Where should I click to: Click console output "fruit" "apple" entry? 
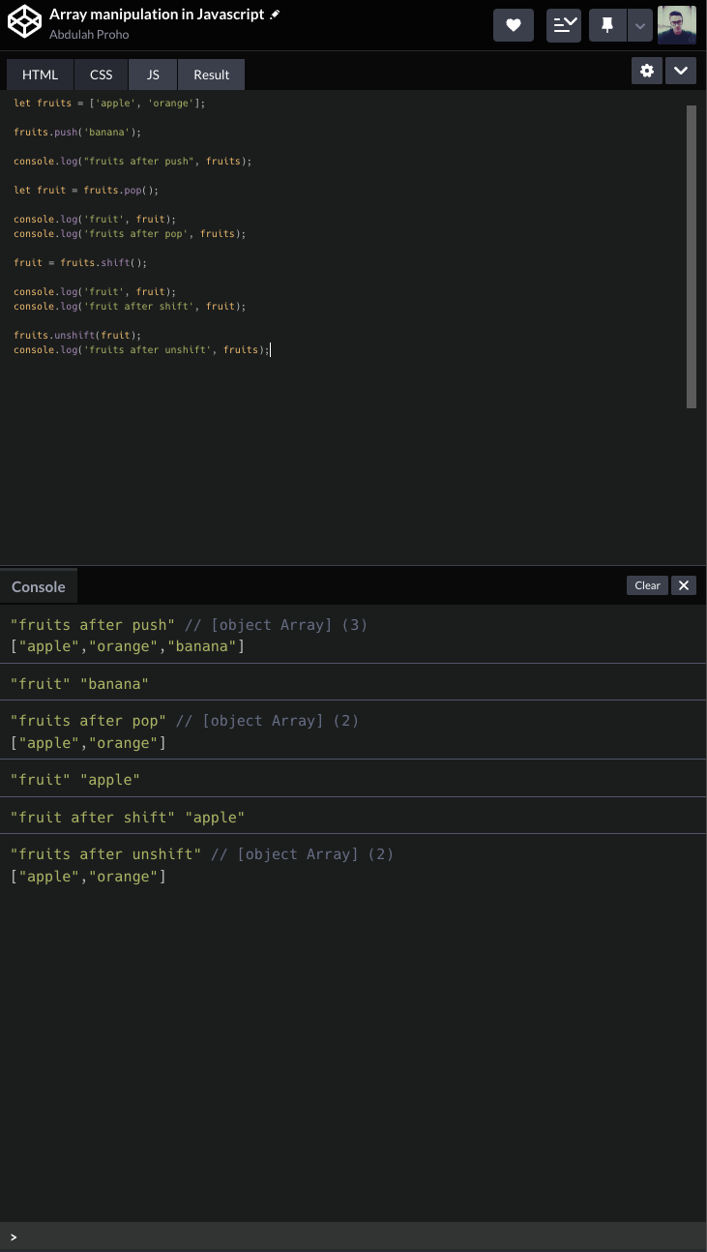click(353, 779)
